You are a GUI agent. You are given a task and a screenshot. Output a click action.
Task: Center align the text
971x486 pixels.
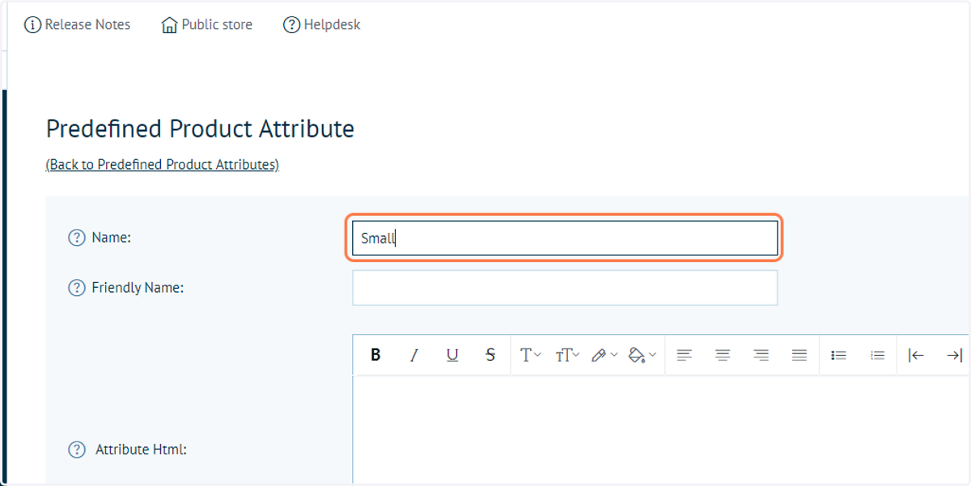point(723,355)
